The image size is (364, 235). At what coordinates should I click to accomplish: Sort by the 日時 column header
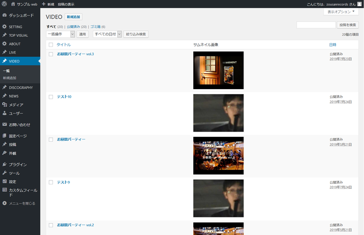coord(333,45)
